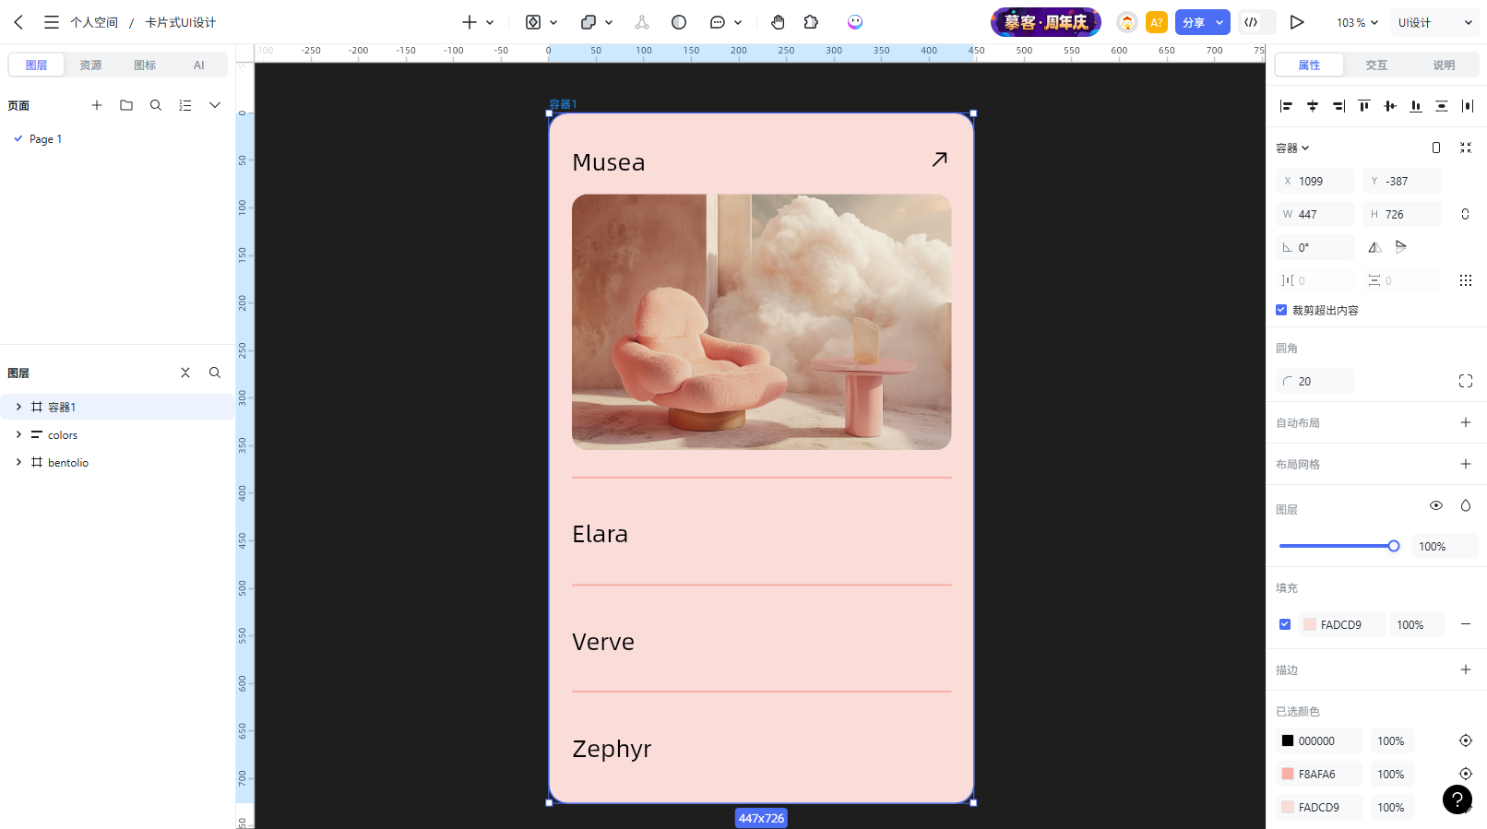Click the corner radius input field

[1315, 381]
